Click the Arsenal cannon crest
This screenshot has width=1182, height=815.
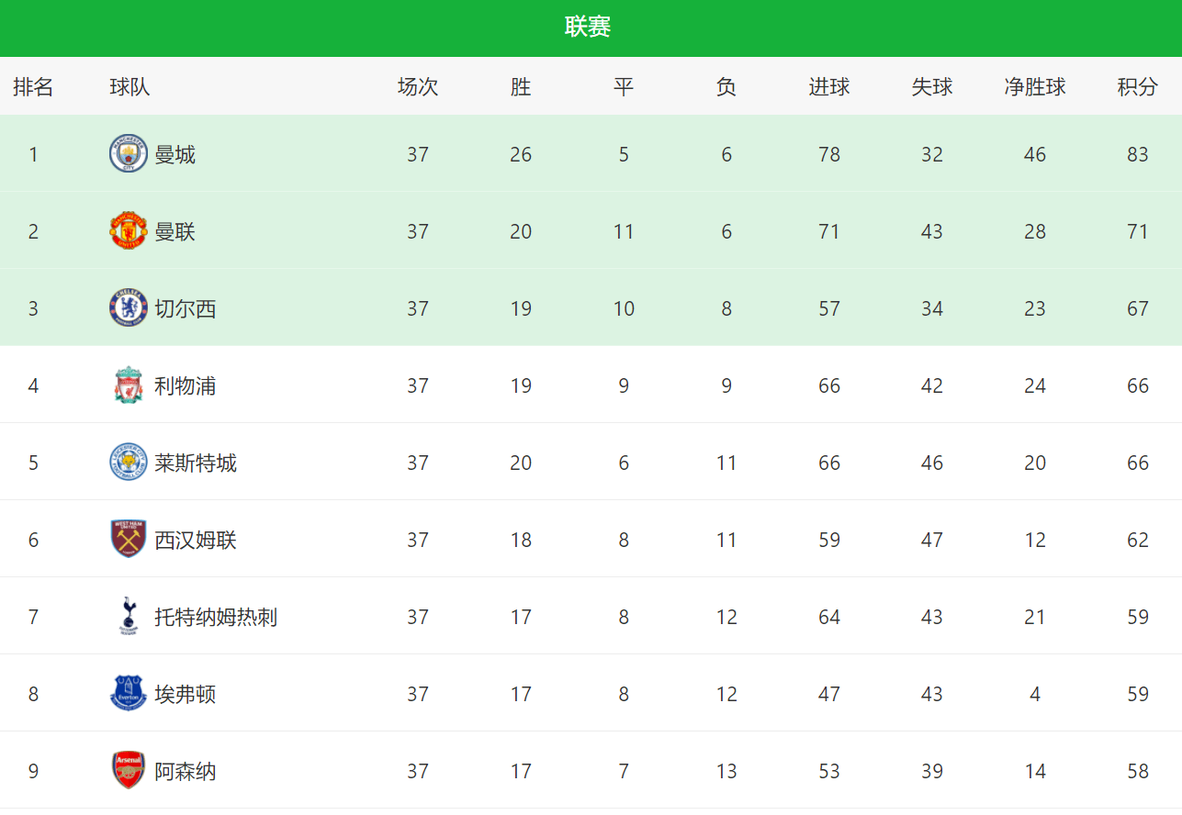[x=128, y=770]
